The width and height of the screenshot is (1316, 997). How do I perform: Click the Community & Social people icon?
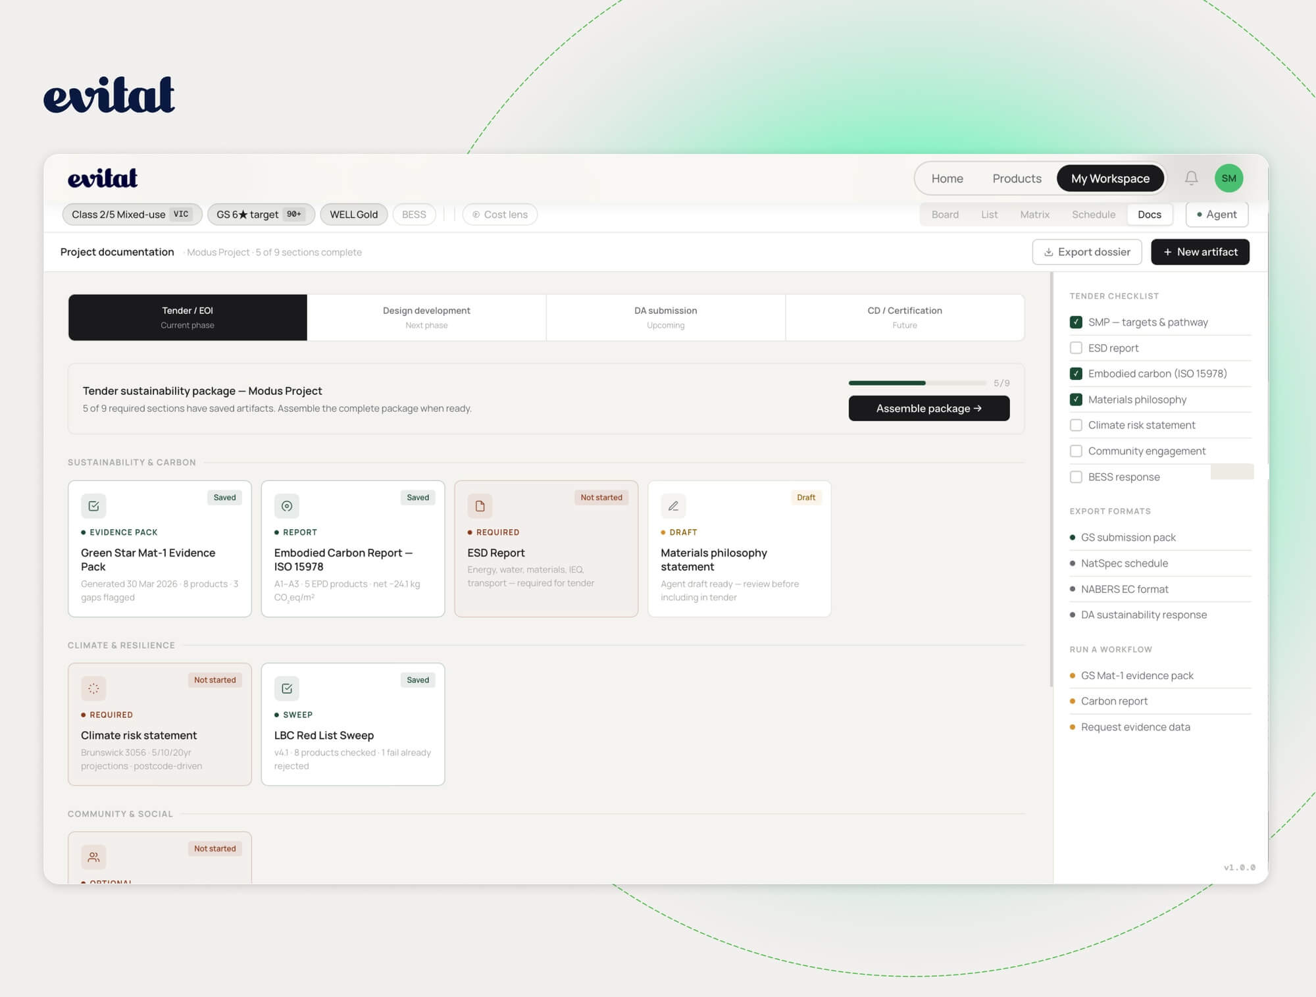coord(93,857)
